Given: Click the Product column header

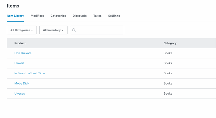Looking at the screenshot, I should pos(20,43).
